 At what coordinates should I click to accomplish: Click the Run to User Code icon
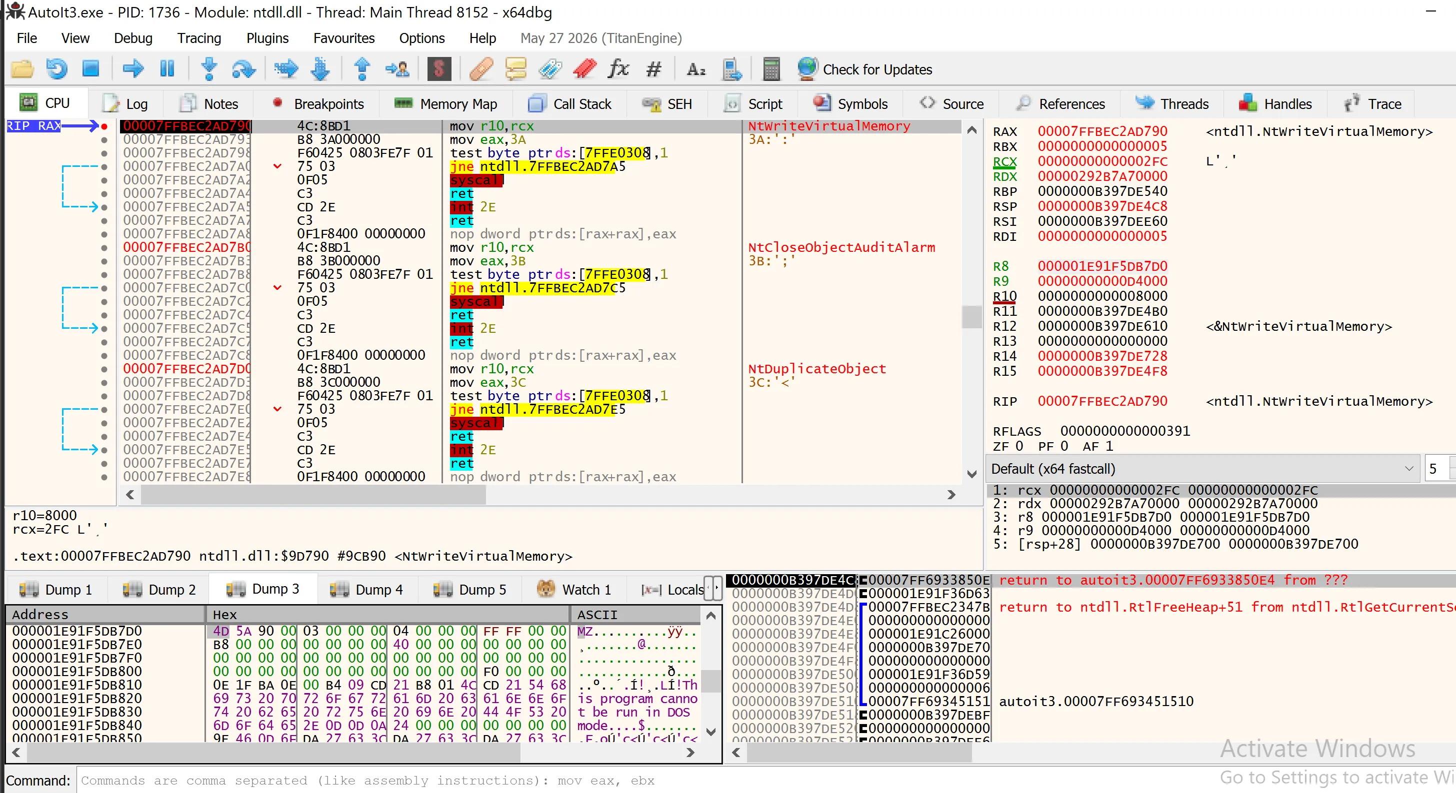(397, 69)
